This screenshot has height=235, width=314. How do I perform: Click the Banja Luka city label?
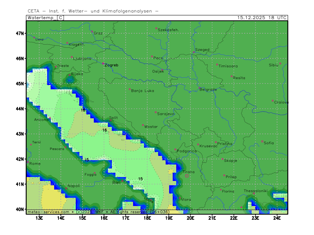click(142, 91)
